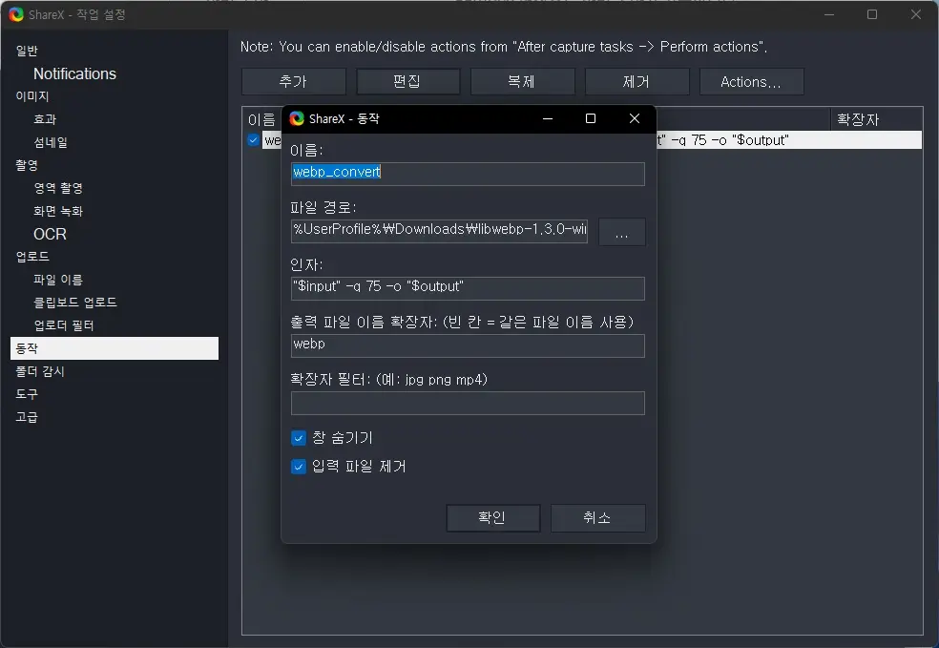Click the 복제 button

tap(522, 81)
